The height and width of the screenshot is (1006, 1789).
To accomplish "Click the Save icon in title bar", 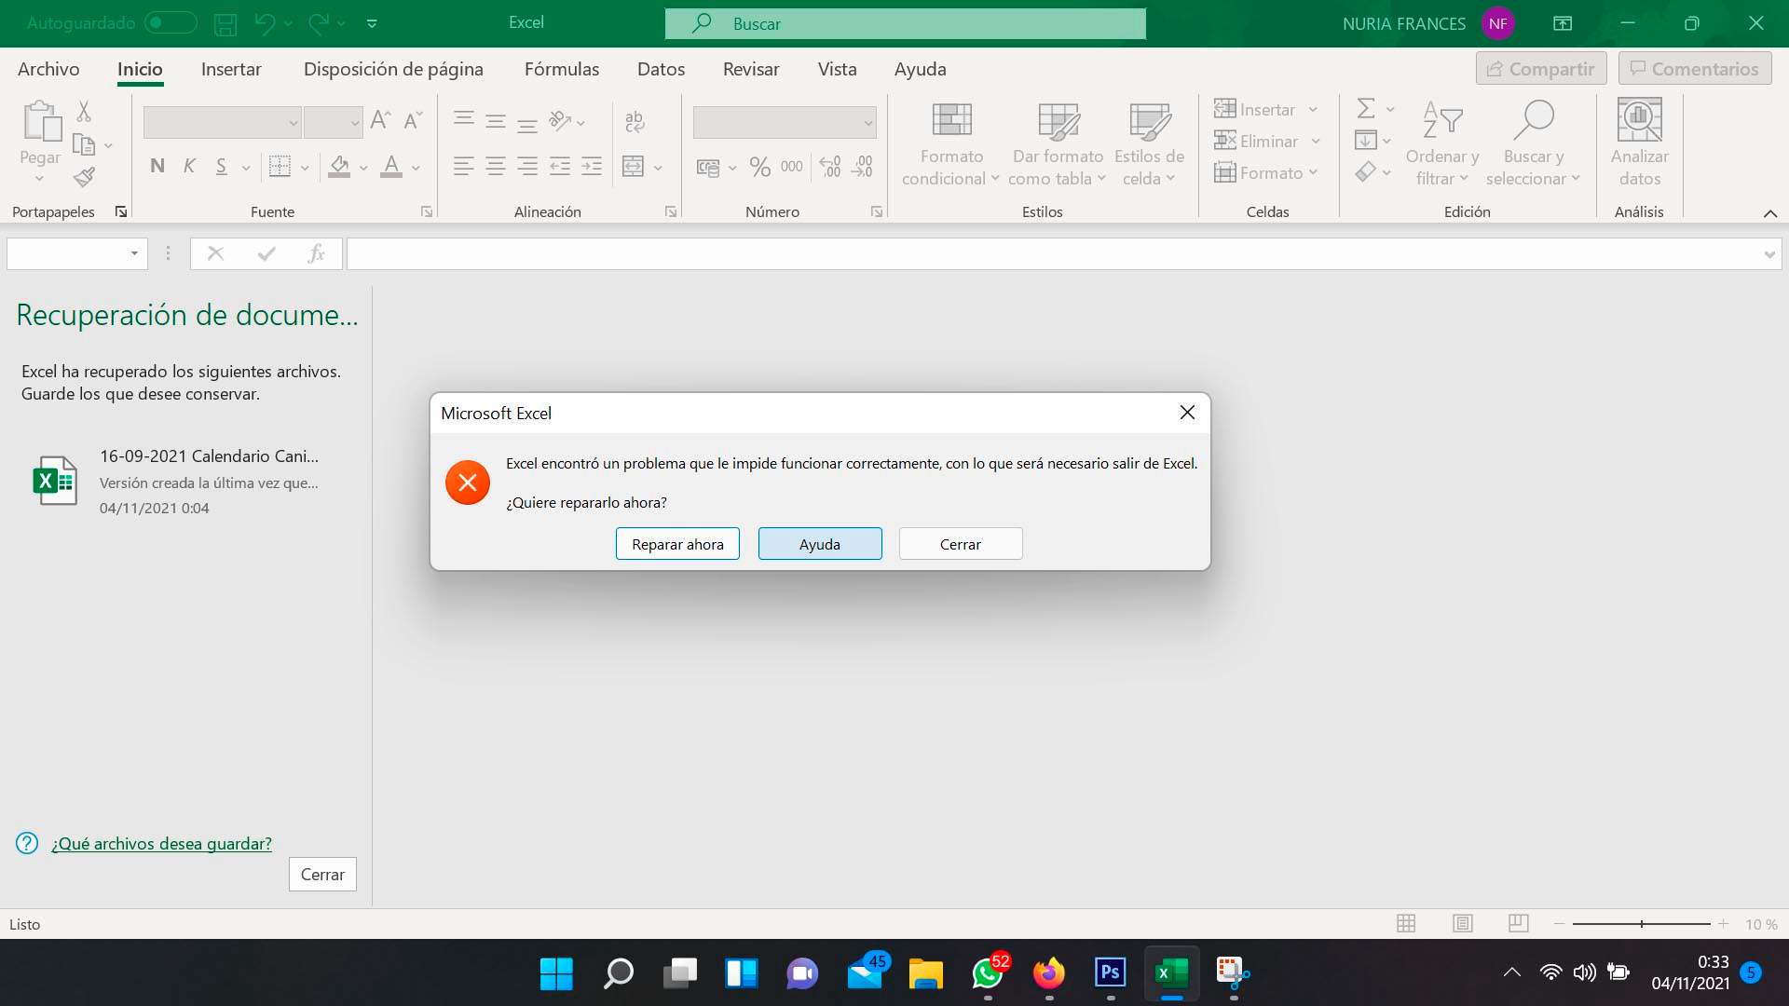I will (x=225, y=24).
